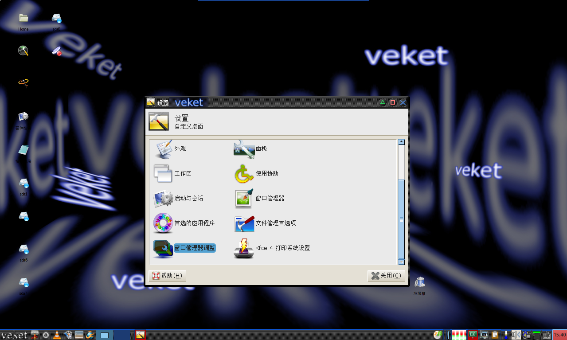567x340 pixels.
Task: Open the 窗口管理器 window manager icon
Action: pos(244,198)
